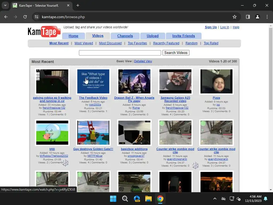Switch to the Home tab

point(73,36)
